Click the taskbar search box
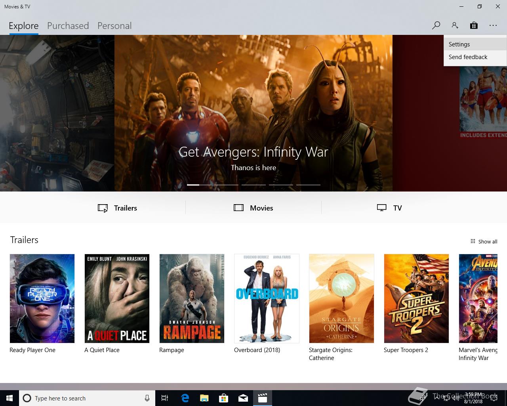 pos(87,398)
